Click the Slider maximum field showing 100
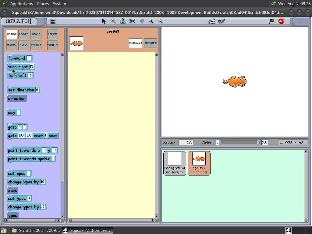 pyautogui.click(x=264, y=143)
